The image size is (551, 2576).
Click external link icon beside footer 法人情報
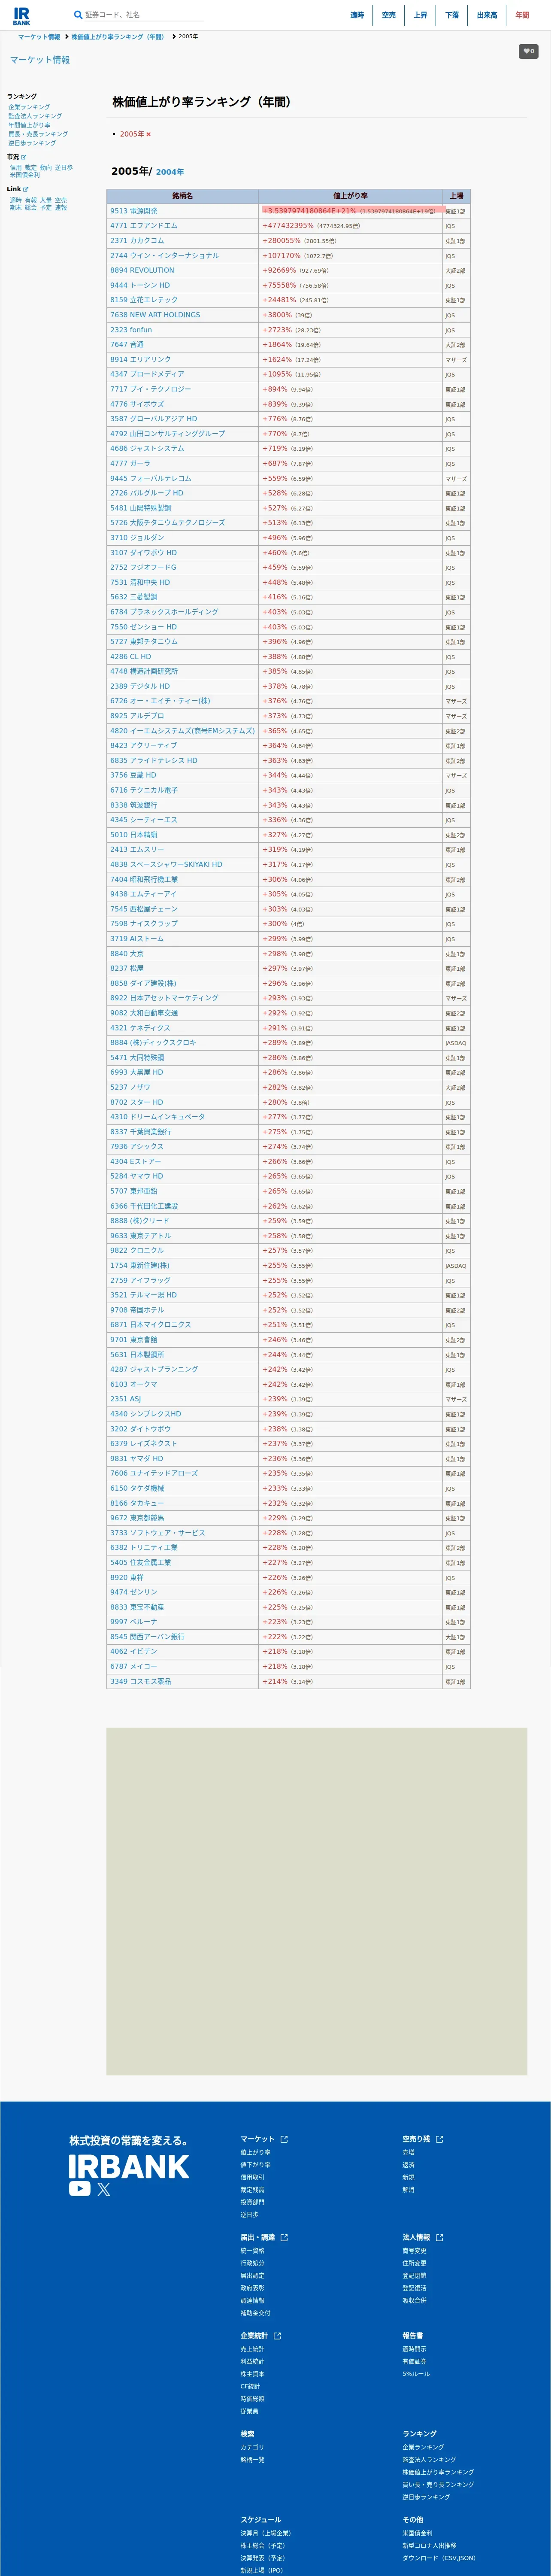(439, 2237)
